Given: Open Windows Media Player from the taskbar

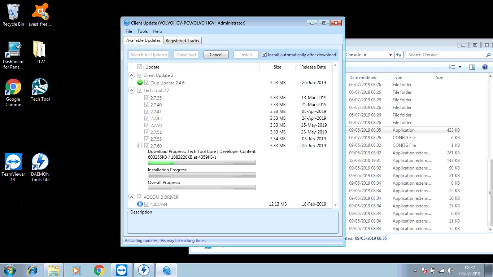Looking at the screenshot, I should 77,270.
